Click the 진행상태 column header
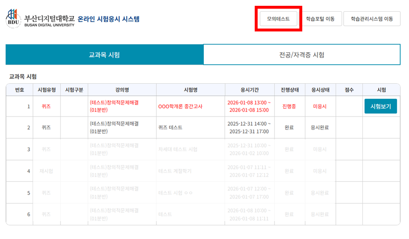Screen dimensions: 409x239 (289, 90)
